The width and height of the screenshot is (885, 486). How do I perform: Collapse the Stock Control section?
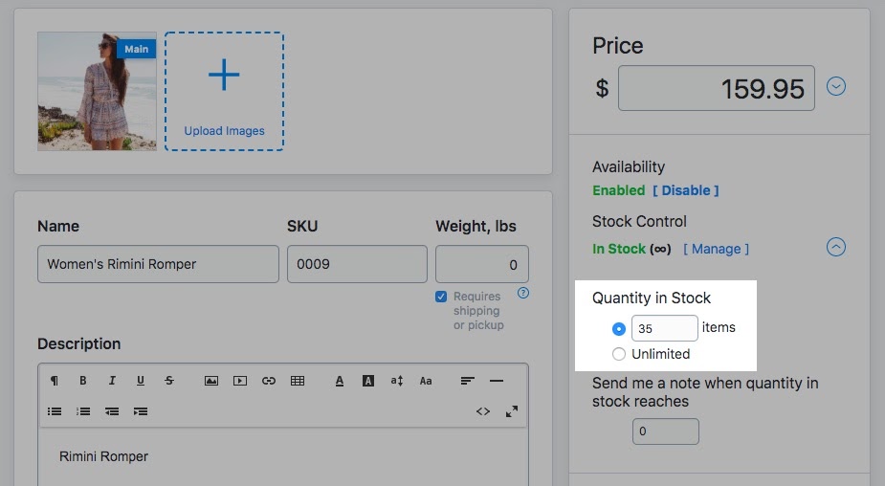point(836,247)
